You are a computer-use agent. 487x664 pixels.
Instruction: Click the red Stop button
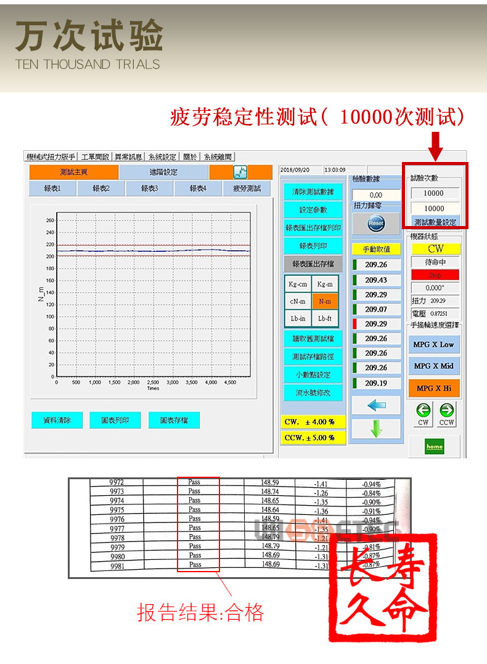[435, 275]
